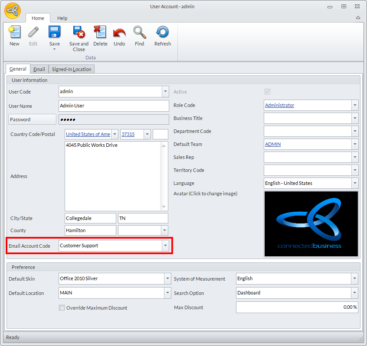Open the Default Skin dropdown

167,278
